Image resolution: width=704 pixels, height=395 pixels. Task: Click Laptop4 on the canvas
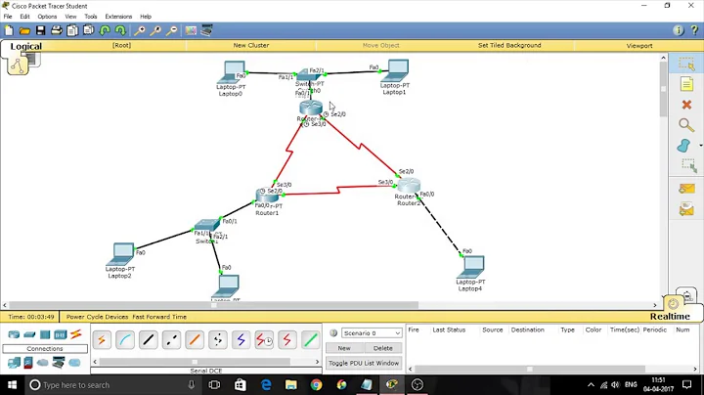[x=471, y=267]
